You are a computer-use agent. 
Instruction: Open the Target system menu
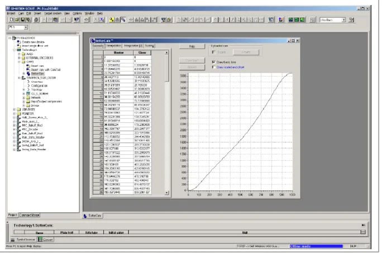(x=53, y=13)
